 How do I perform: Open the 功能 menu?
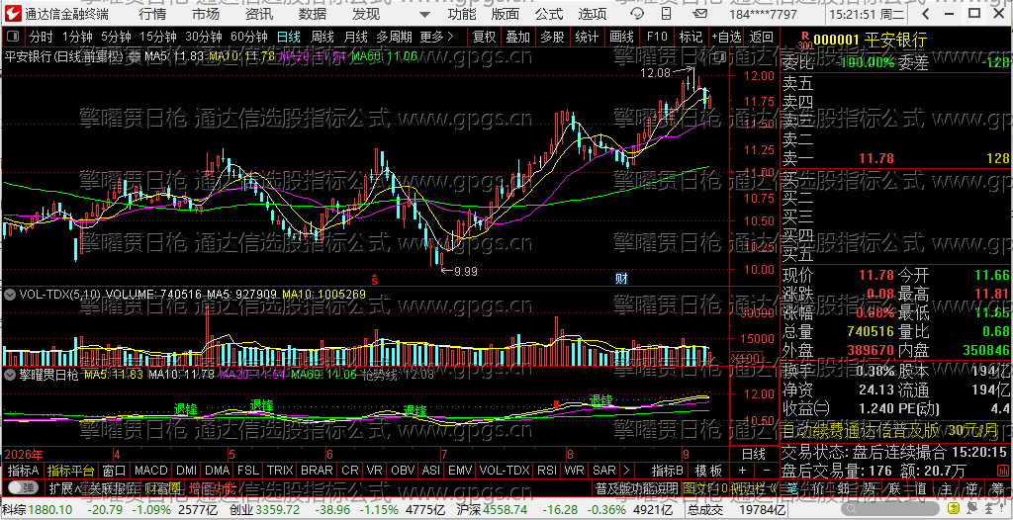(461, 14)
